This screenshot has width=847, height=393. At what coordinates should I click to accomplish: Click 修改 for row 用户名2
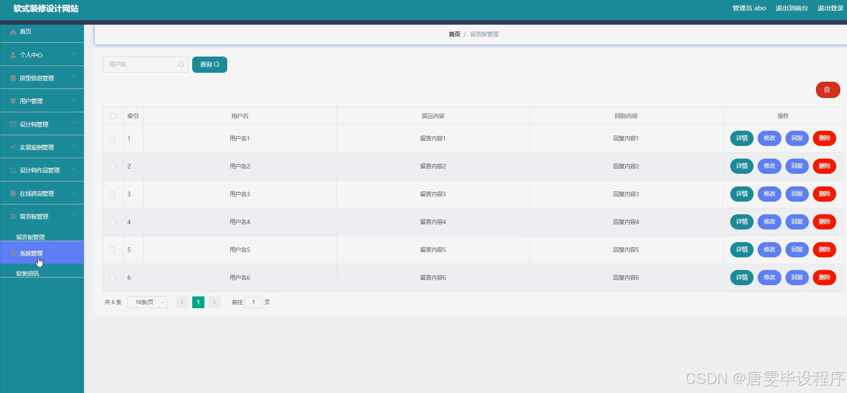tap(770, 166)
